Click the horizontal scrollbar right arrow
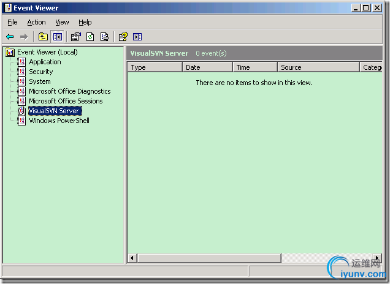The width and height of the screenshot is (390, 284). [377, 258]
